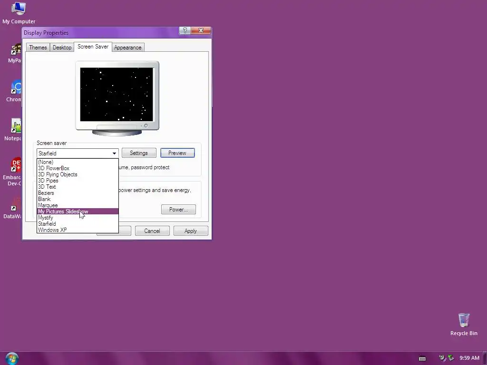487x365 pixels.
Task: Choose 3D Pipes screen saver
Action: coord(78,181)
